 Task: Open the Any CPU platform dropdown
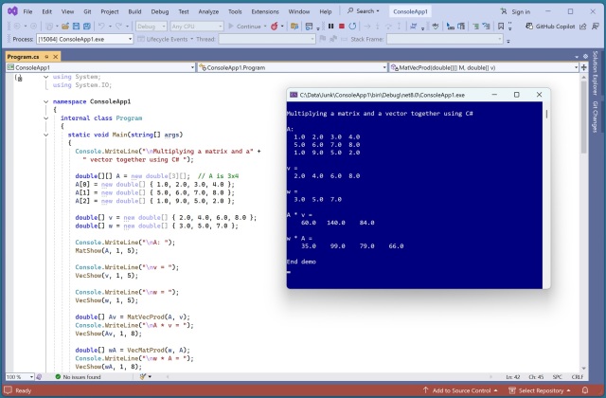coord(197,27)
